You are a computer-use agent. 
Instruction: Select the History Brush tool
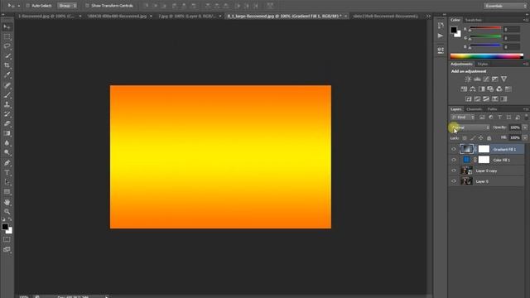[7, 114]
